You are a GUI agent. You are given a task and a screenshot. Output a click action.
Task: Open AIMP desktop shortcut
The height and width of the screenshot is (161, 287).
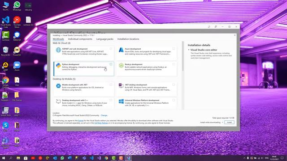pyautogui.click(x=6, y=66)
